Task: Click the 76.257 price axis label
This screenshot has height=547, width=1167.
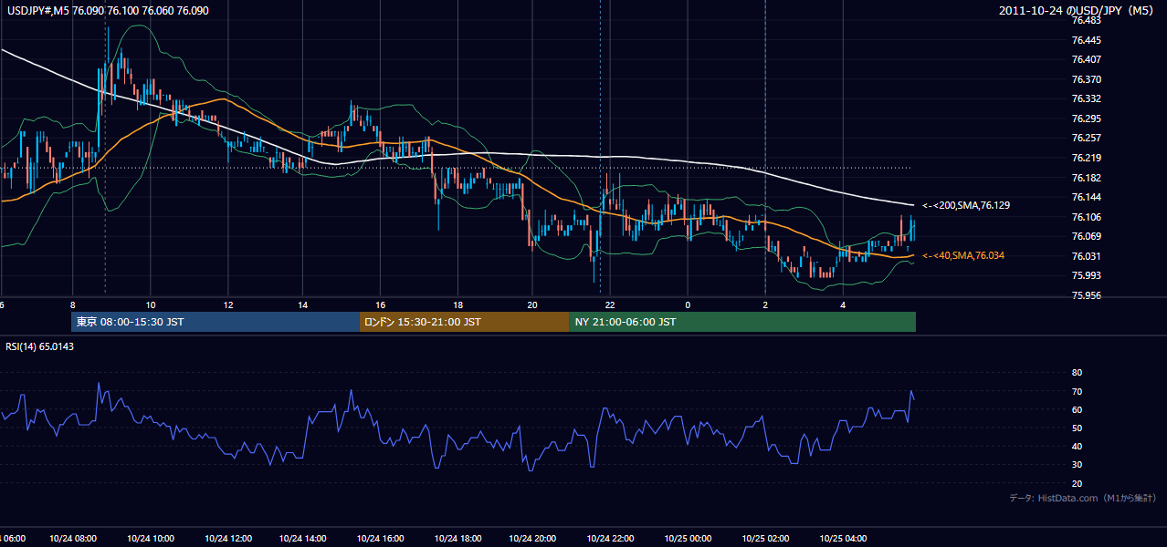Action: point(1085,138)
